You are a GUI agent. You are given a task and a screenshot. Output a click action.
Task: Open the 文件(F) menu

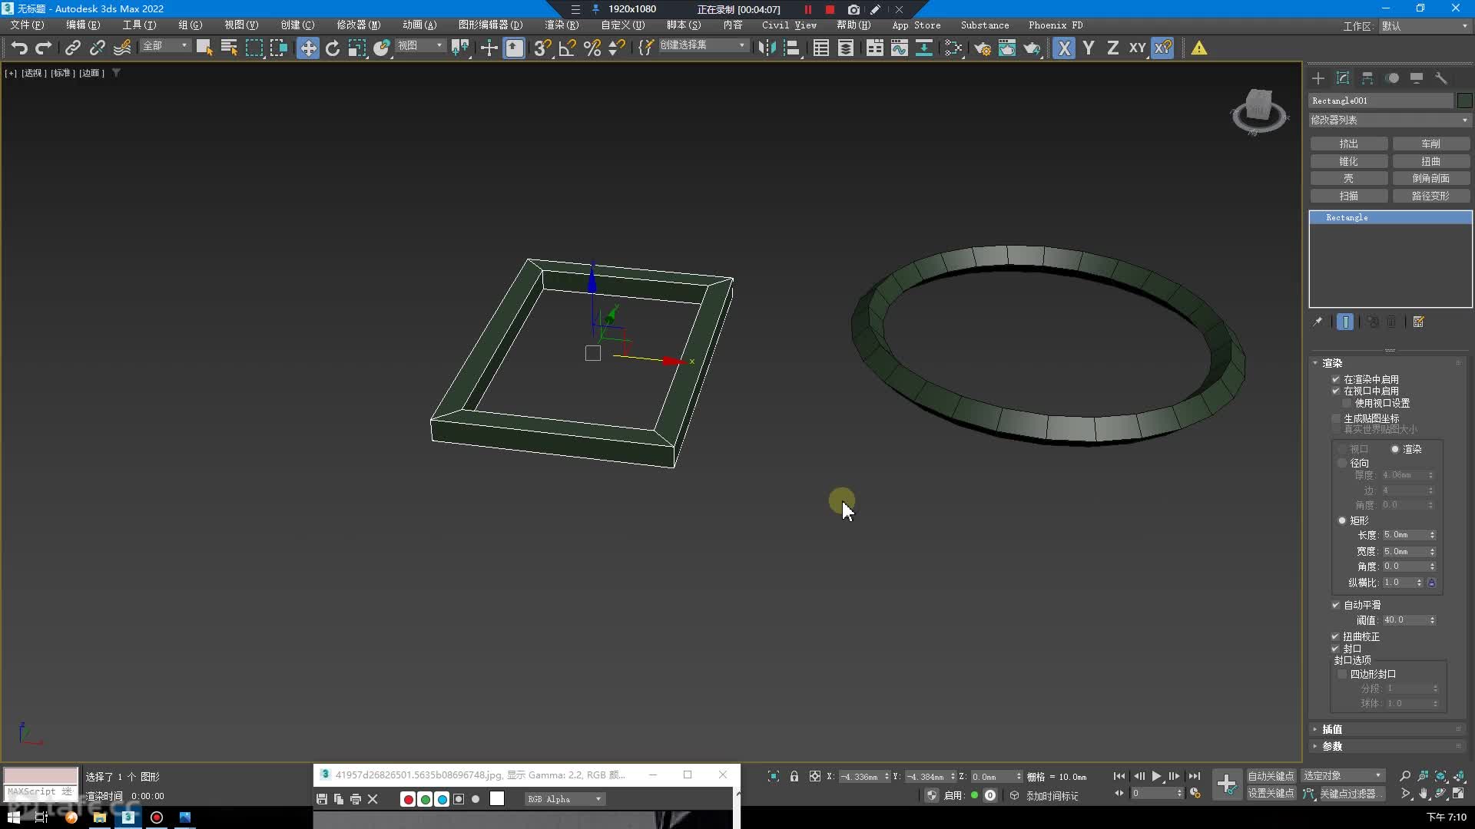[27, 25]
